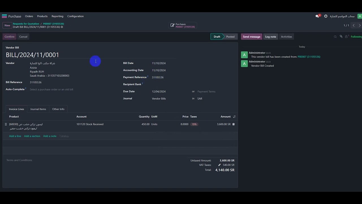Click the gear icon beside Draft Bill title
This screenshot has height=204, width=362.
click(62, 27)
